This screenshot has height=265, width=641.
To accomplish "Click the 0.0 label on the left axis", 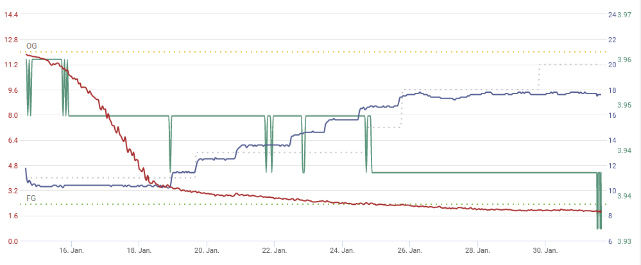I will tap(12, 241).
